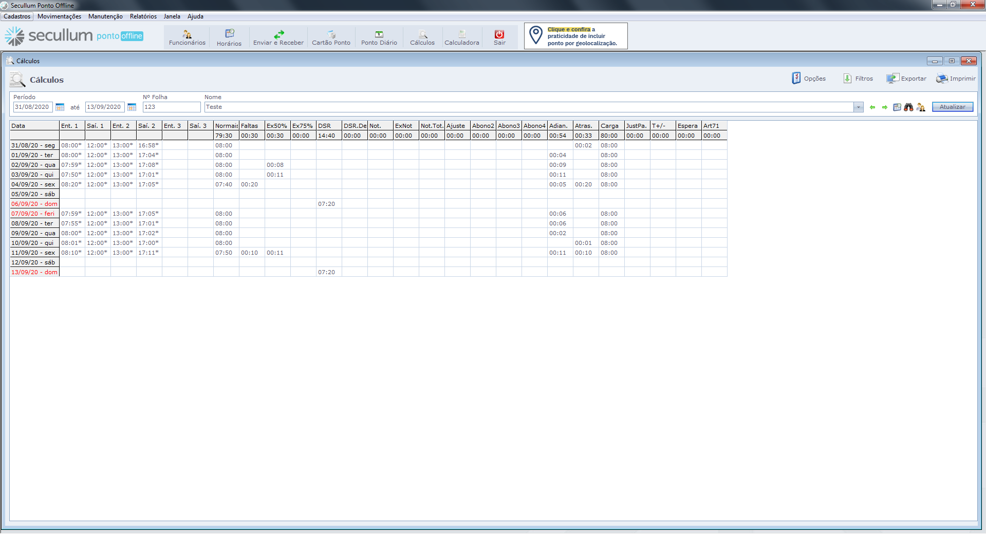Expand the Nome dropdown list
This screenshot has height=534, width=986.
858,107
